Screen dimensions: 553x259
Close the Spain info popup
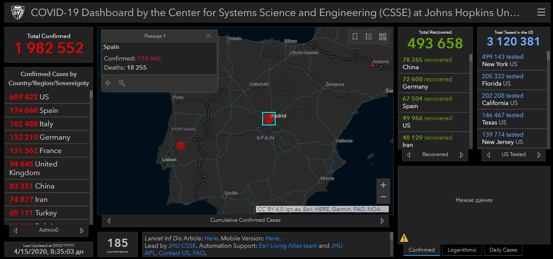tap(208, 36)
